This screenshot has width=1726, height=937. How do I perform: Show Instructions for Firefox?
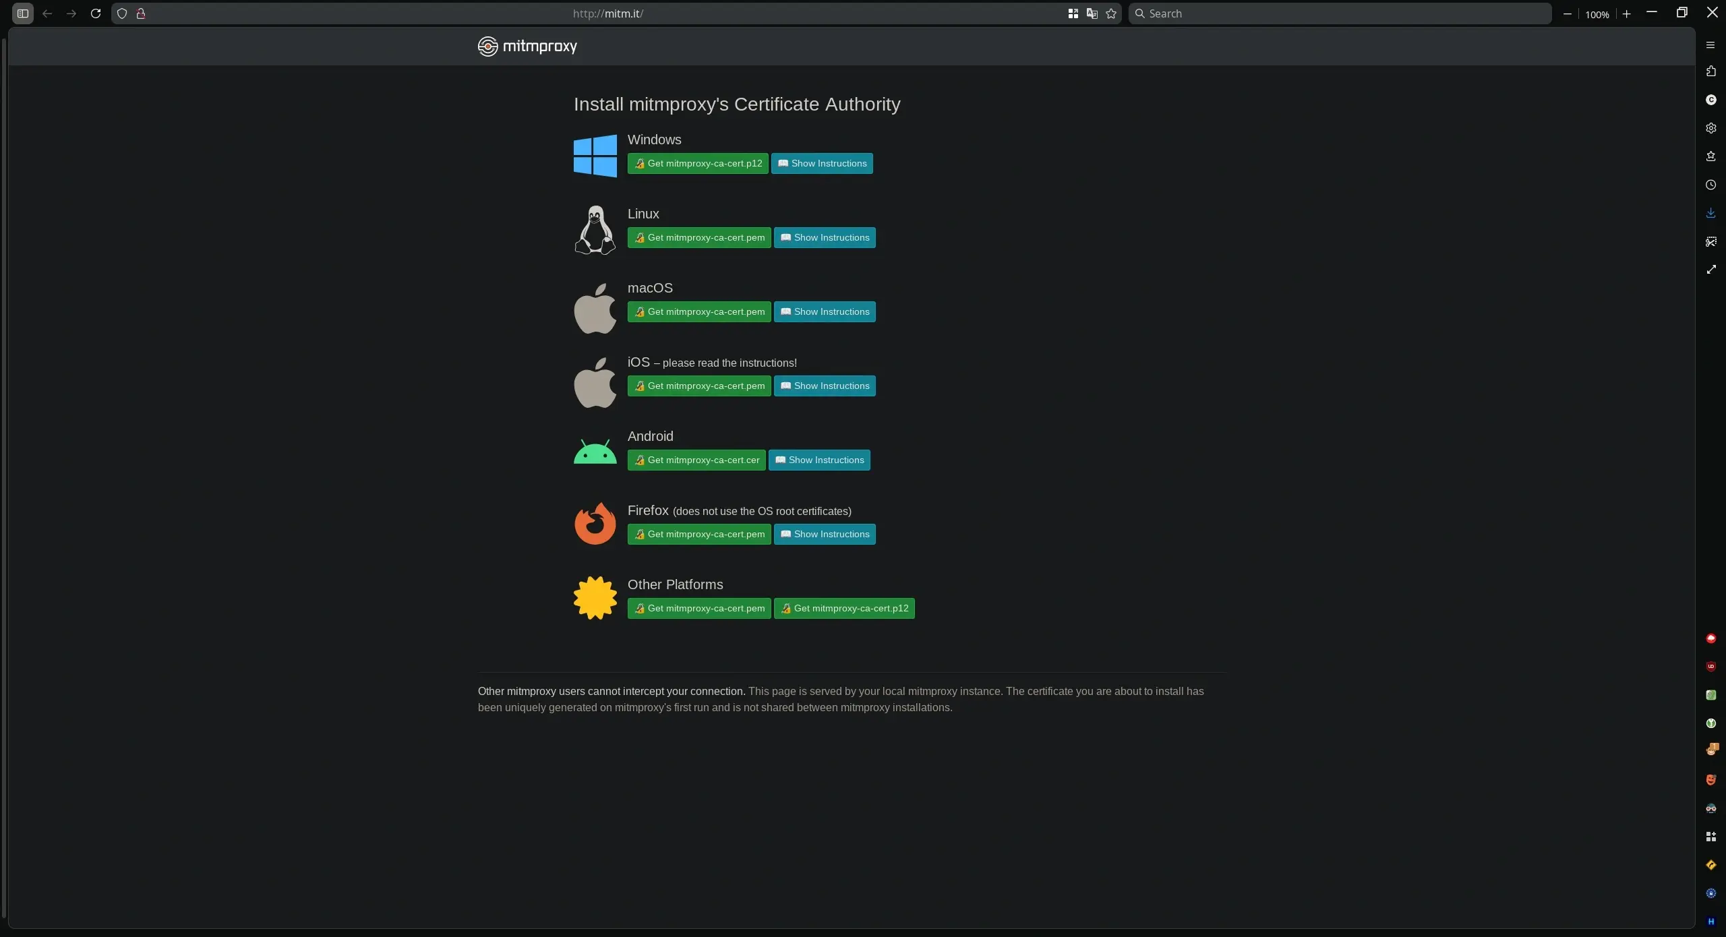(825, 535)
